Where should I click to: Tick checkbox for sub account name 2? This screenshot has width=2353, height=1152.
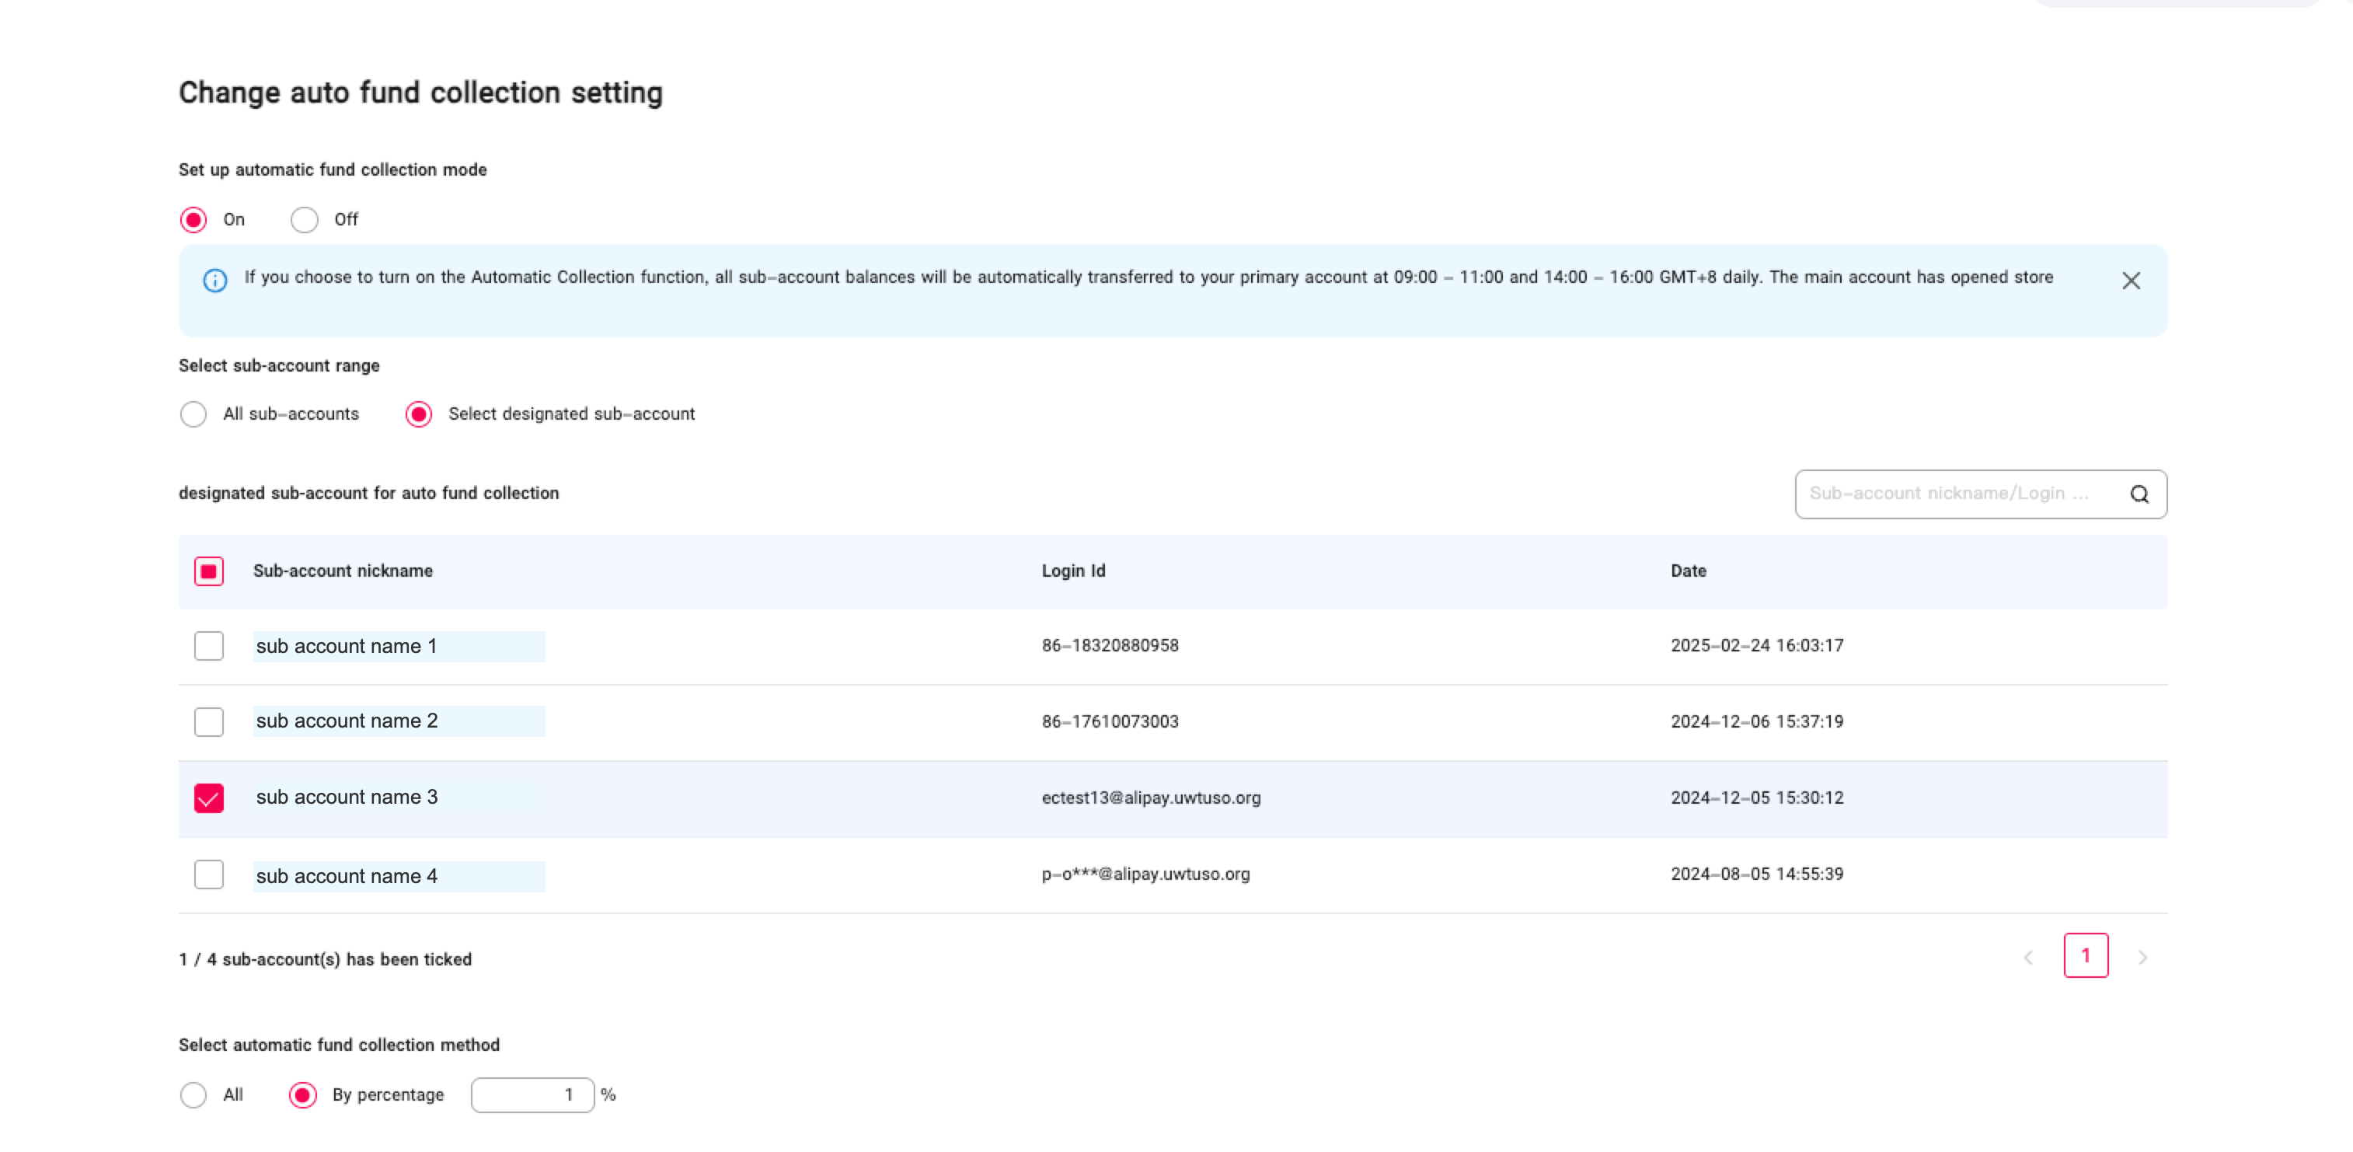[x=209, y=721]
